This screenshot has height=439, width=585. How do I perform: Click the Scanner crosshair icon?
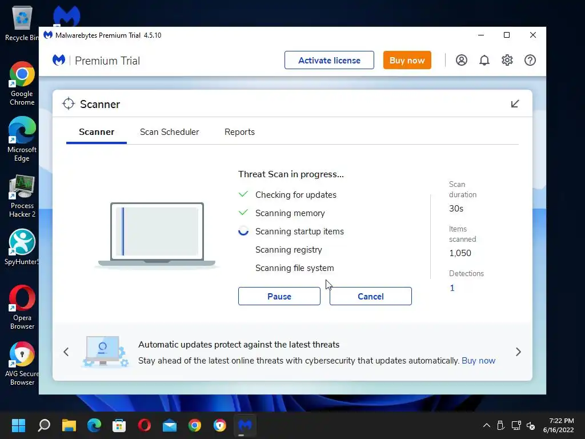[x=69, y=104]
